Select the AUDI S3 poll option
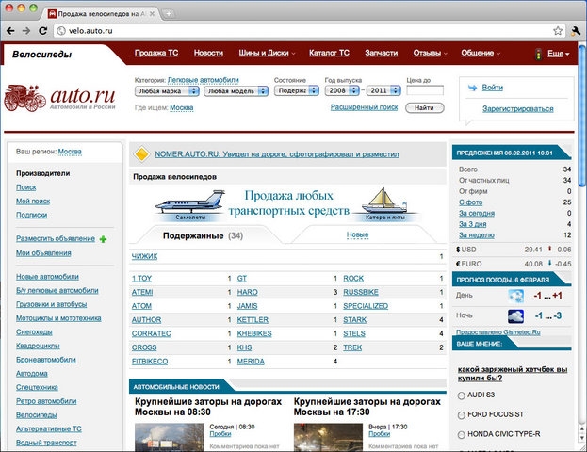Image resolution: width=587 pixels, height=452 pixels. (462, 394)
